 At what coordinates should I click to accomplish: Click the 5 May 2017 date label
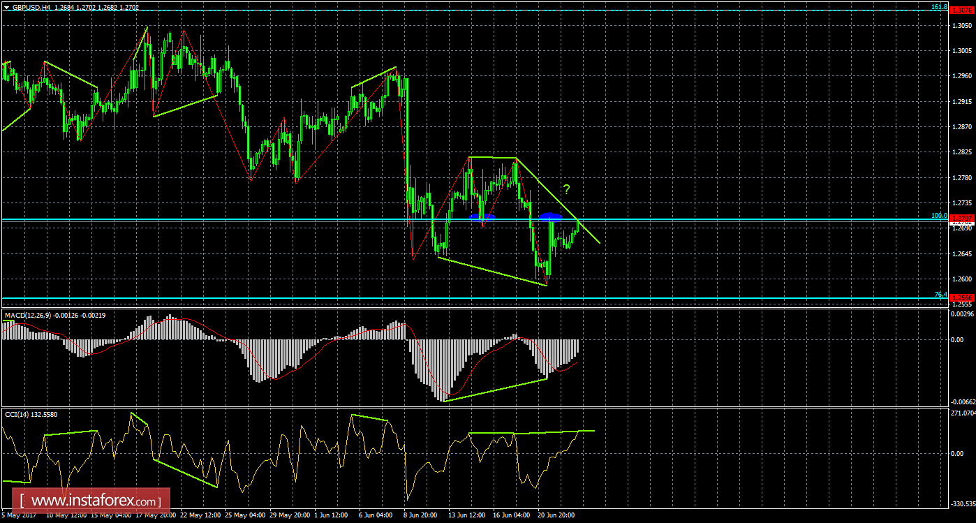tap(18, 516)
